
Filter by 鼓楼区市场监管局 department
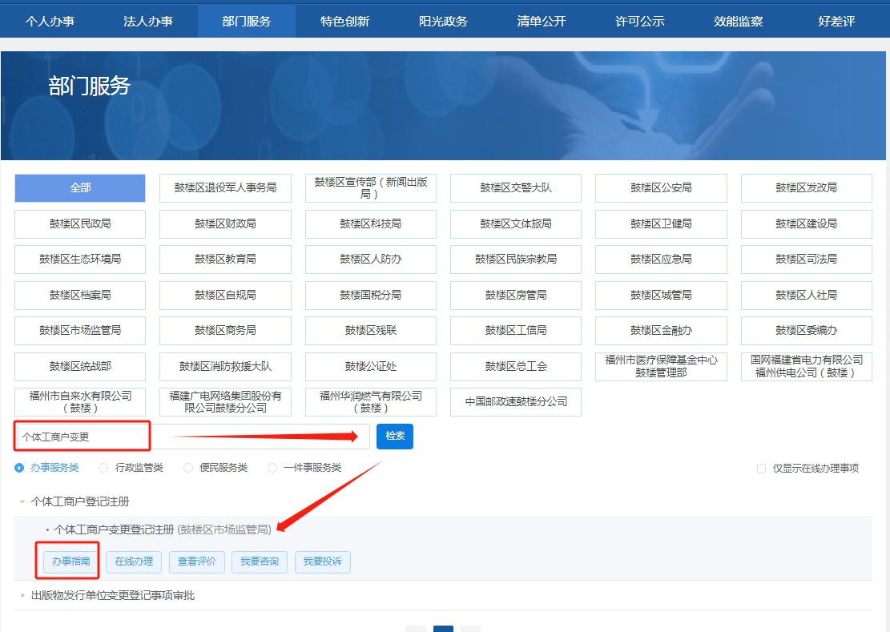(x=80, y=331)
